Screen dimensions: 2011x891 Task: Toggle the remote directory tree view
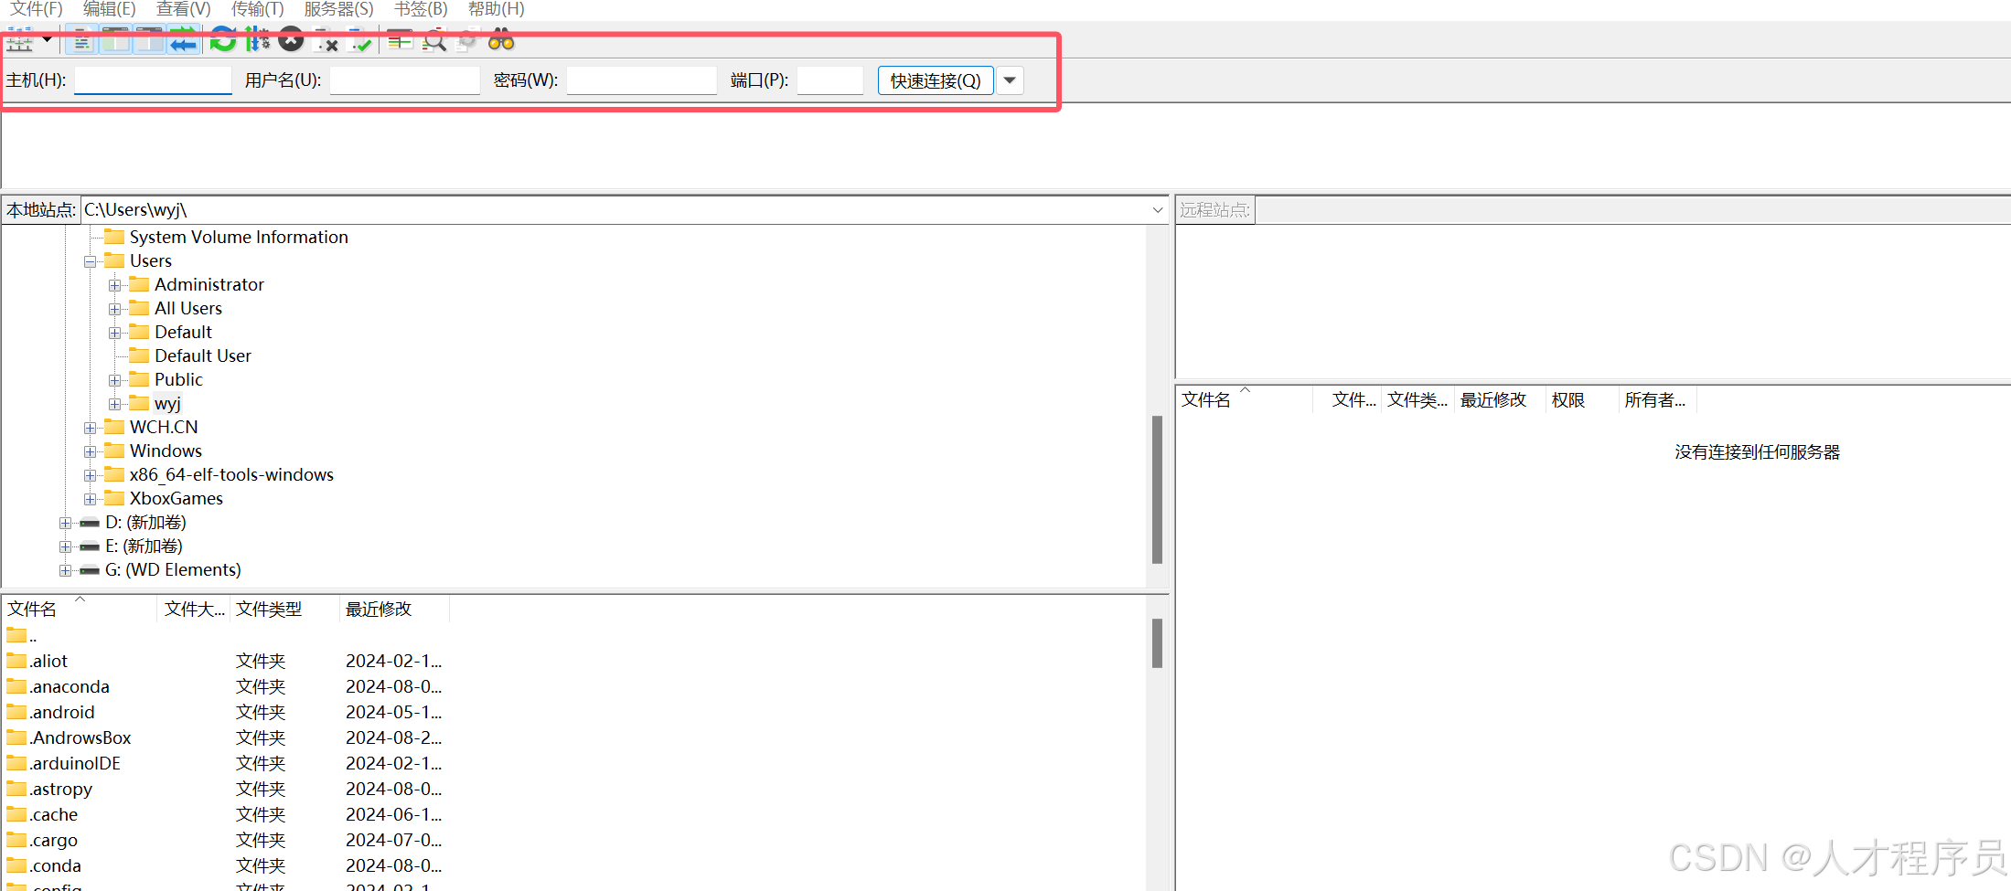click(149, 41)
